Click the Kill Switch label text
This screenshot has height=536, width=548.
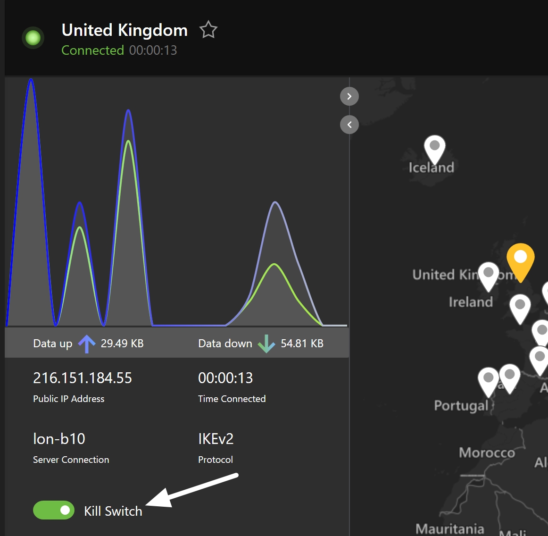(x=113, y=511)
